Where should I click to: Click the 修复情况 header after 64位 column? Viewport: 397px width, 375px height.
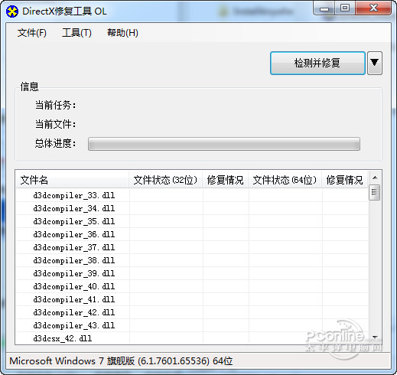(345, 180)
